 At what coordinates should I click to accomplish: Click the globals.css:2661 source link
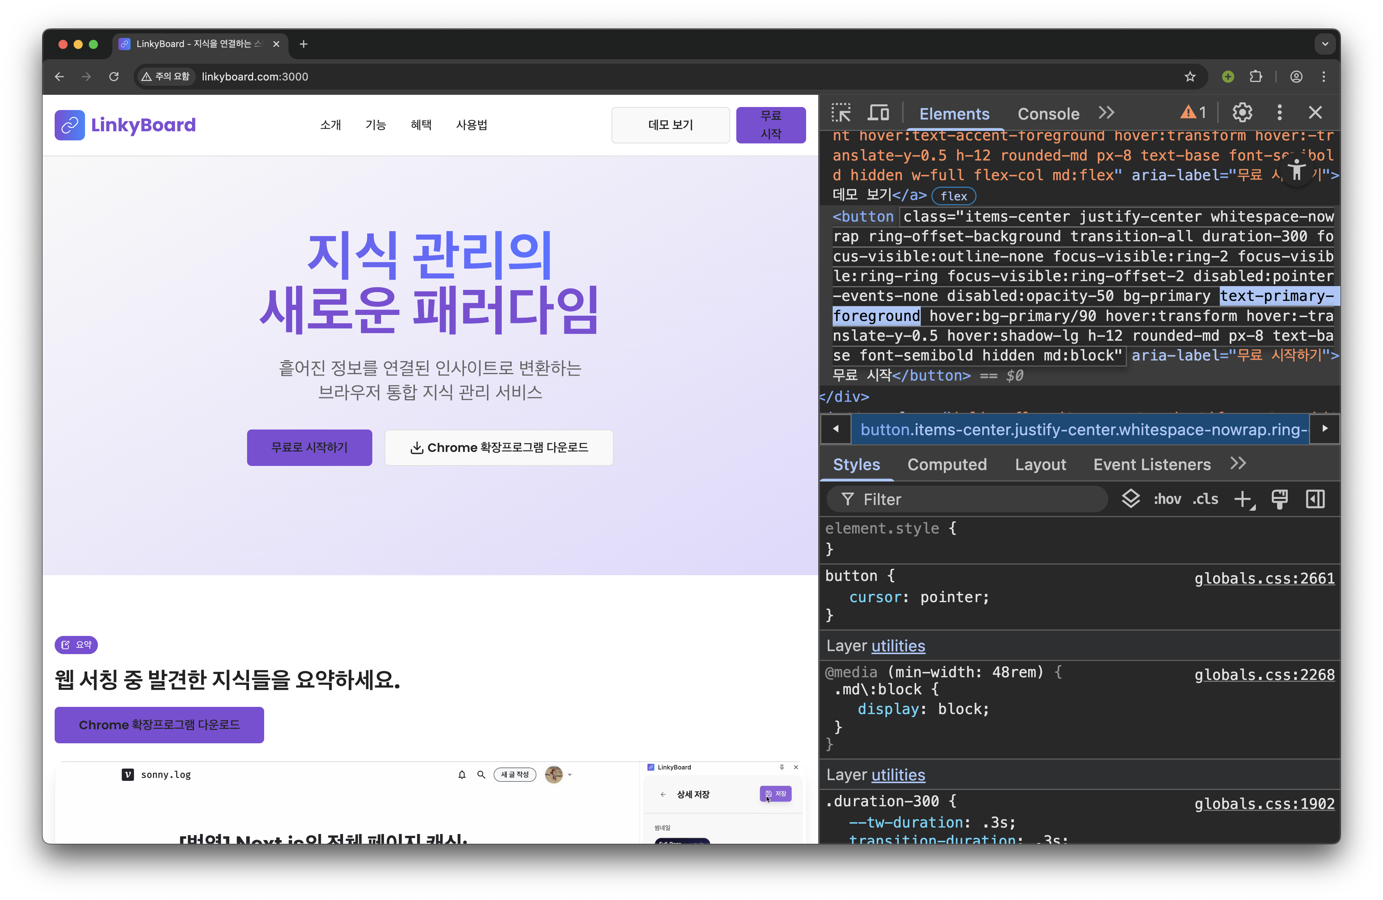(x=1264, y=579)
